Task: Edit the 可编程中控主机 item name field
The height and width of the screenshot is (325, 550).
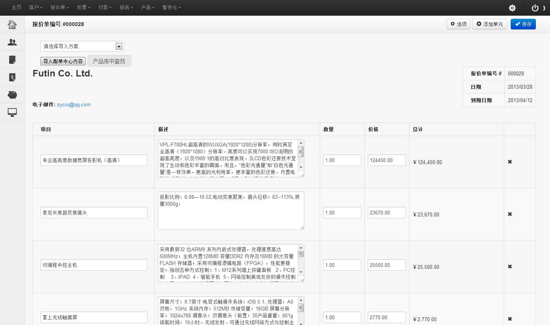Action: (94, 265)
